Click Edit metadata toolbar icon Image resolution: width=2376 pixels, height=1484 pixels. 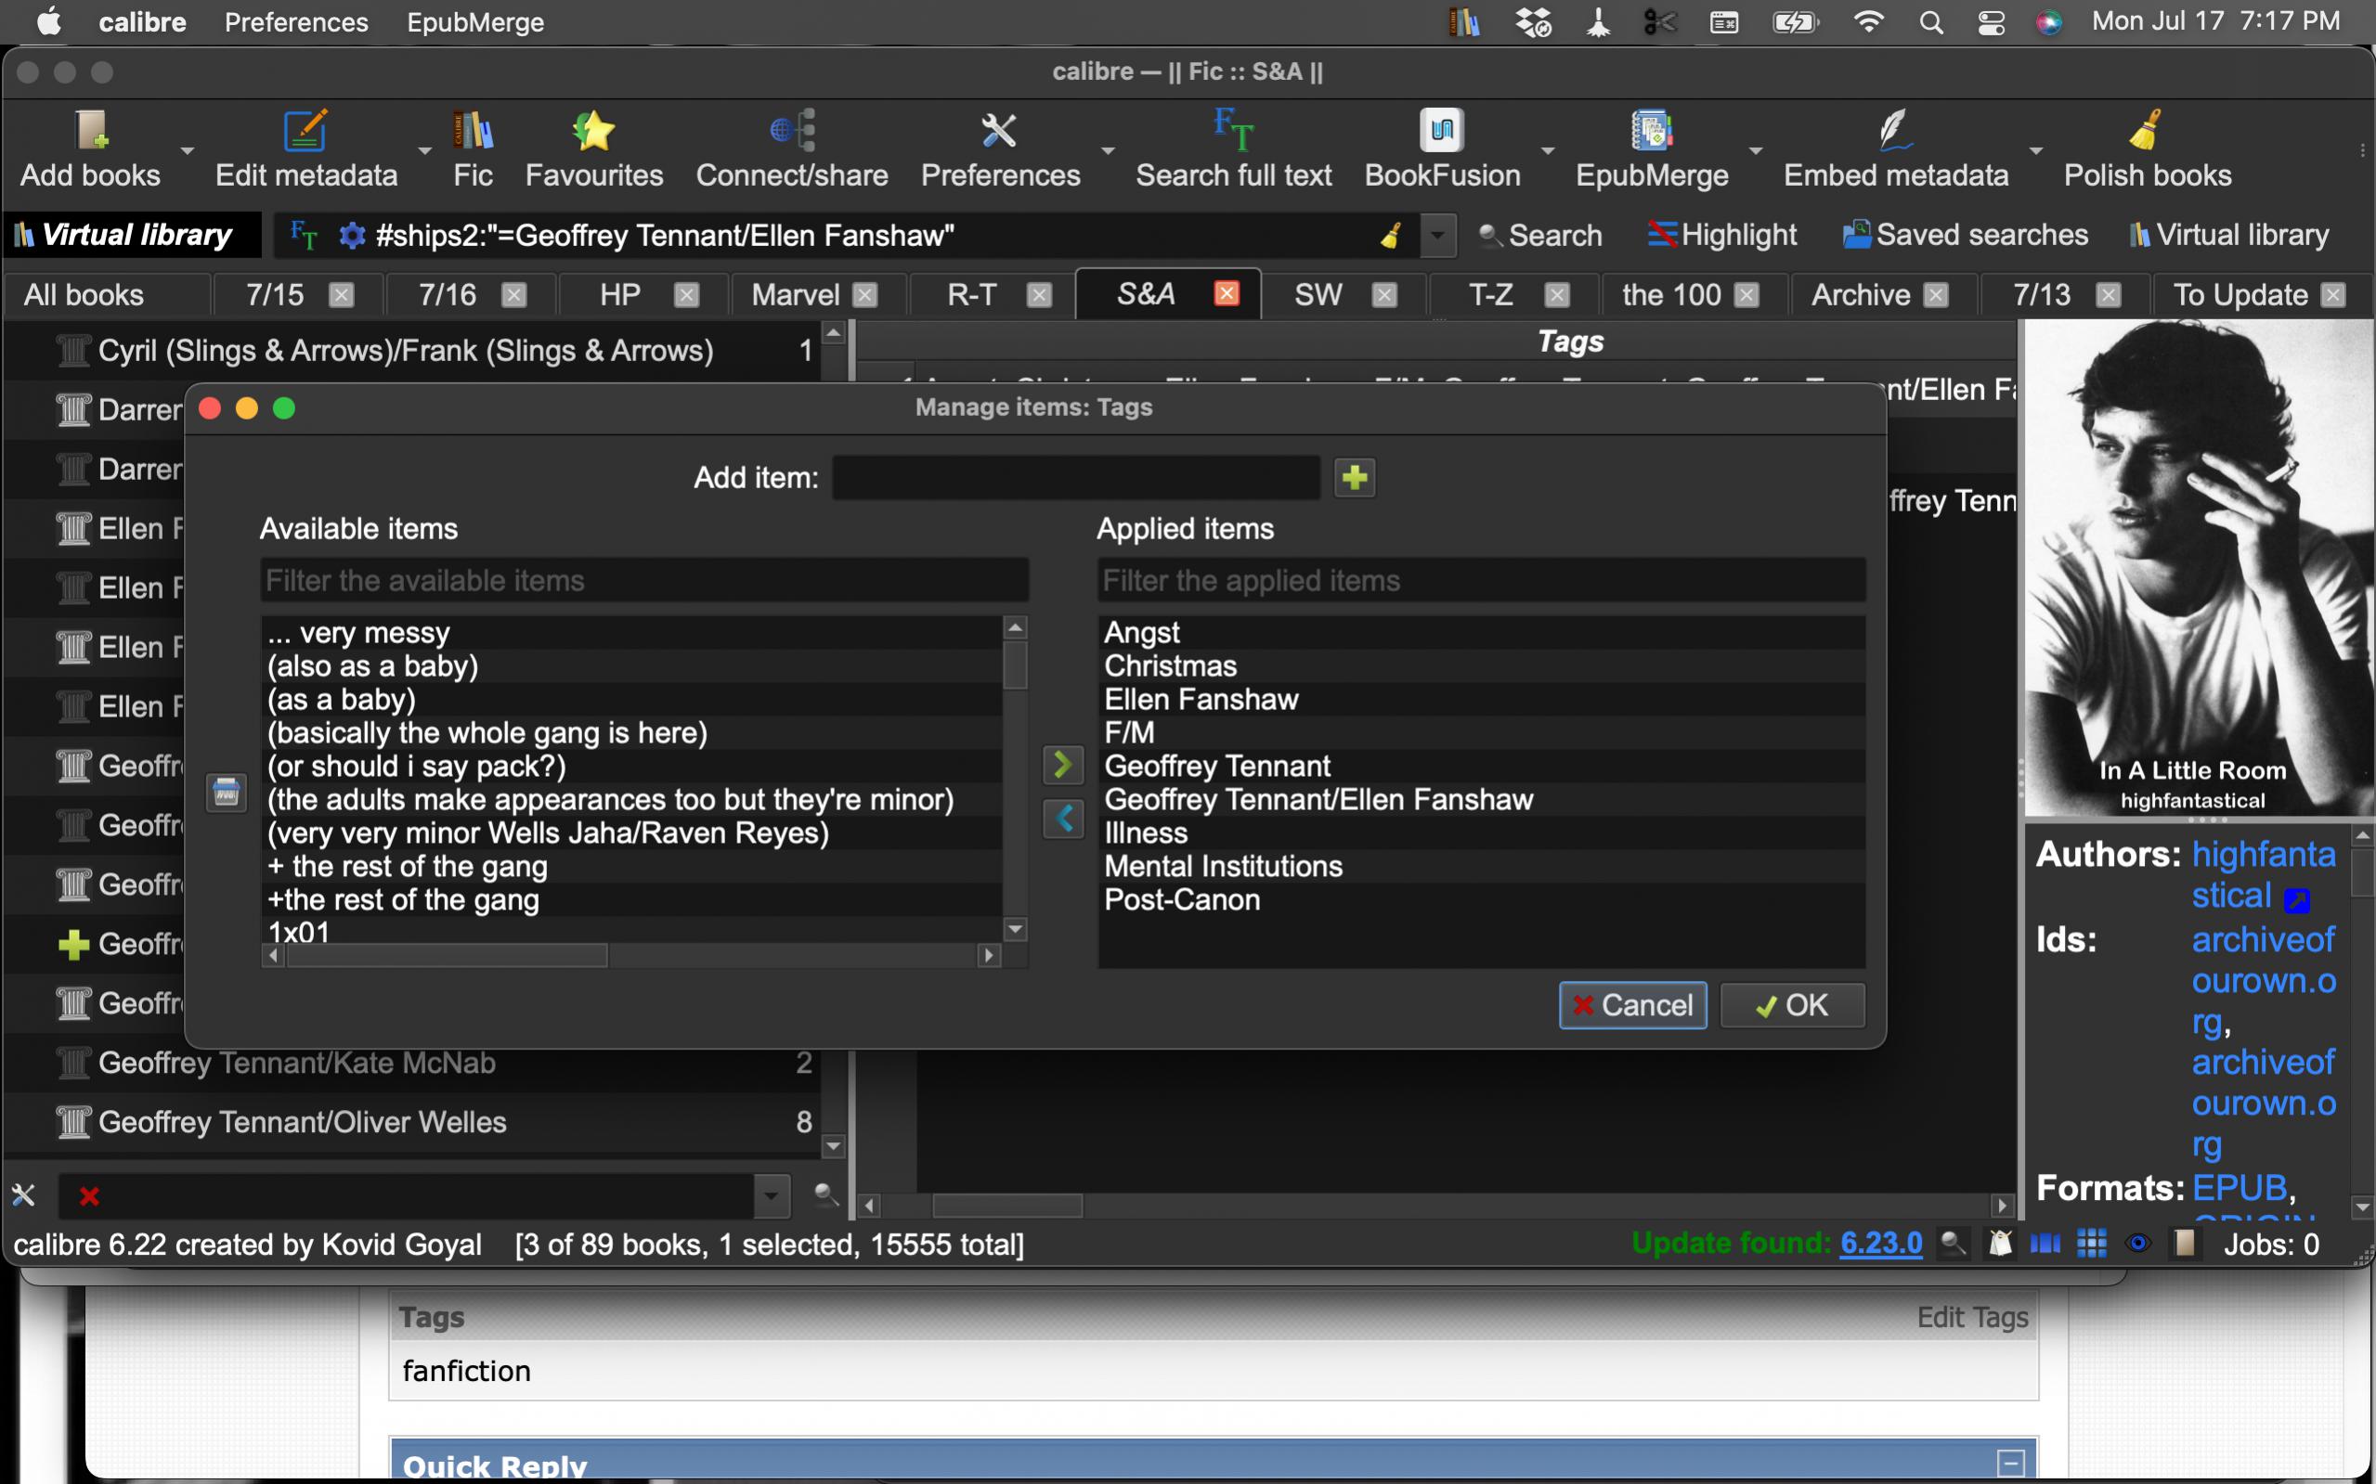coord(305,132)
